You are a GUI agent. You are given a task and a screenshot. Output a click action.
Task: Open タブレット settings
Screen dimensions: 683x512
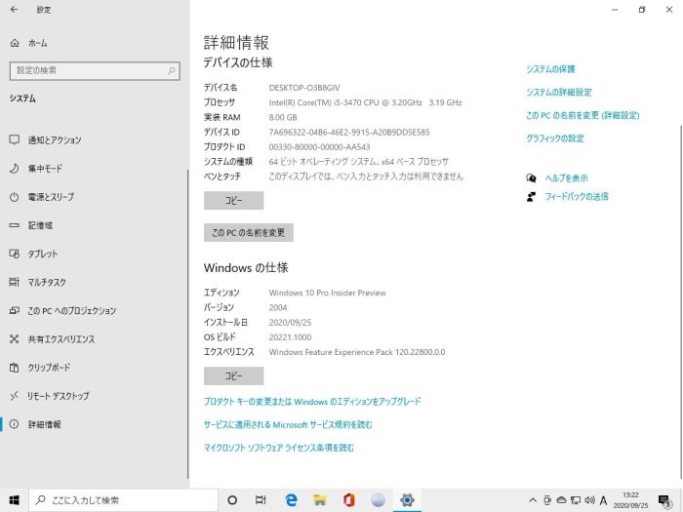click(43, 254)
